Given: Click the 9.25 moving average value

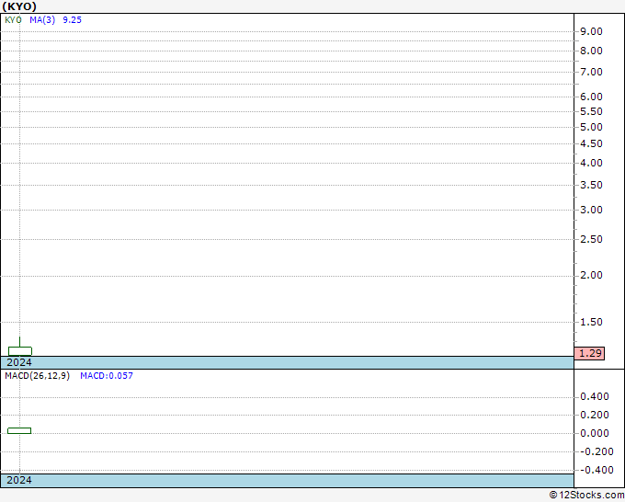Looking at the screenshot, I should pos(72,20).
